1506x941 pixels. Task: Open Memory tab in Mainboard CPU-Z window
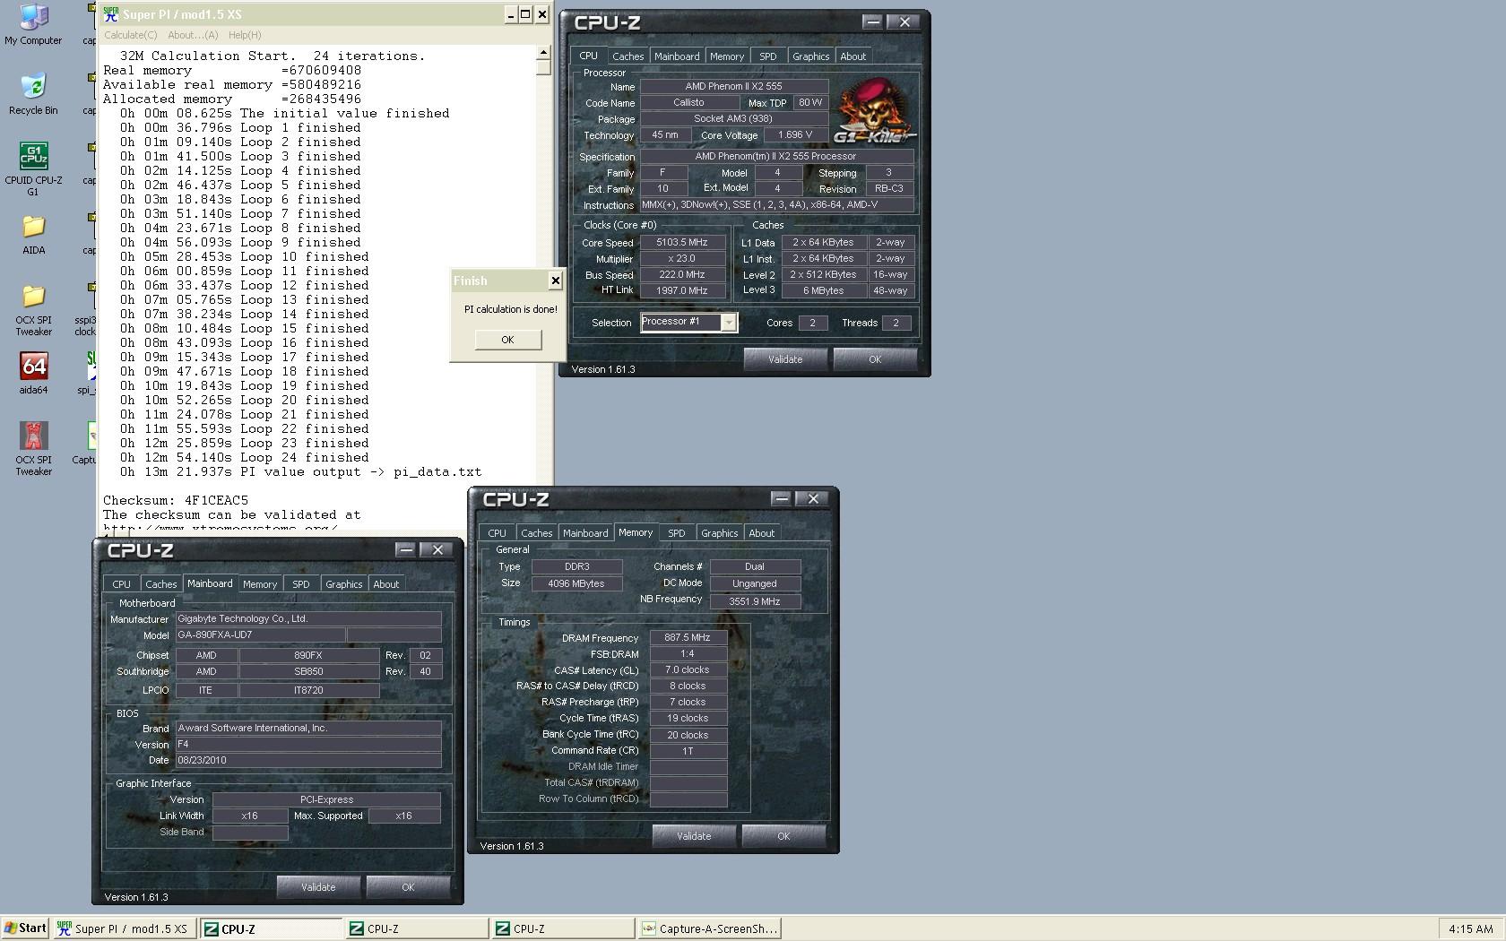[260, 583]
